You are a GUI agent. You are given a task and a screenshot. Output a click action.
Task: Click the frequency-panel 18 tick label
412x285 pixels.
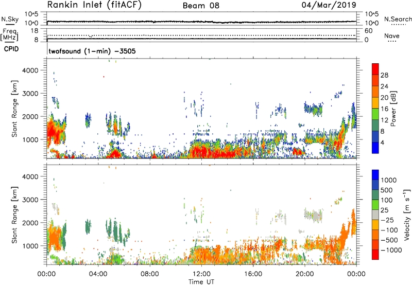point(35,31)
